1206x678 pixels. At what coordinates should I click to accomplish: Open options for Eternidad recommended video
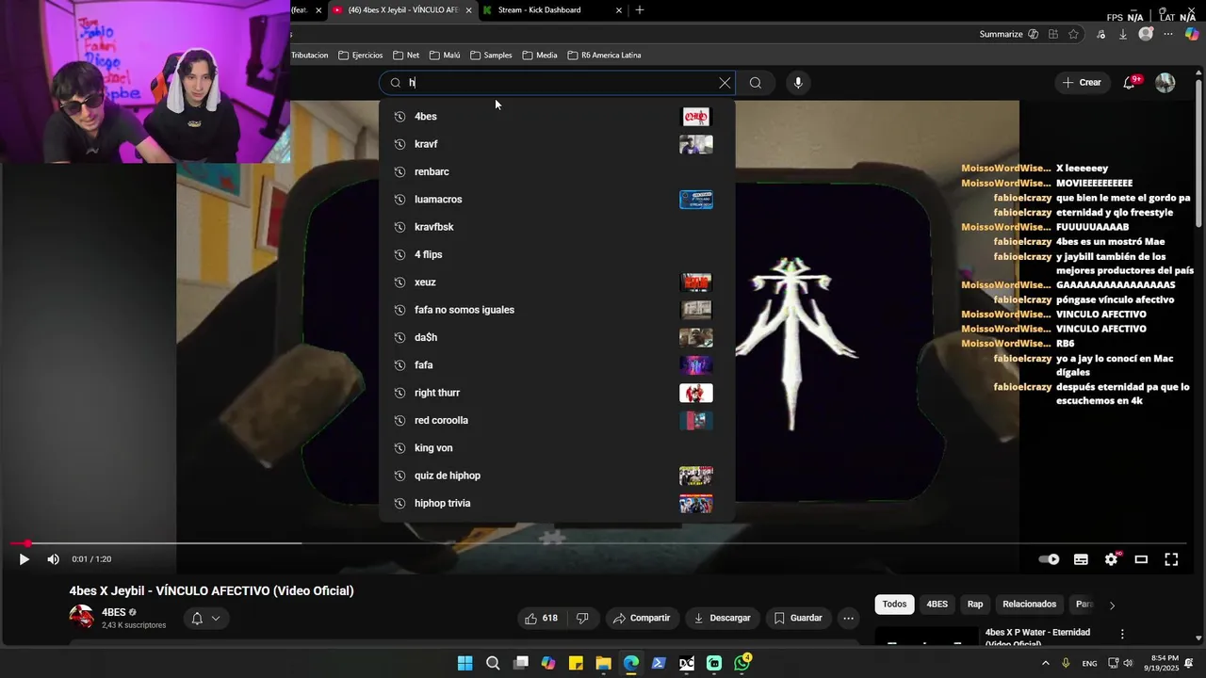pyautogui.click(x=1122, y=635)
